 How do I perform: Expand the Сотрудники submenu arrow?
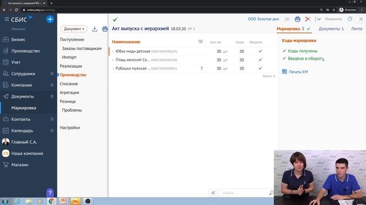[x=52, y=73]
